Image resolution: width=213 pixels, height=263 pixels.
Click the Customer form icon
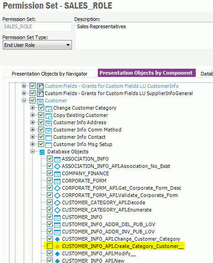pos(40,101)
